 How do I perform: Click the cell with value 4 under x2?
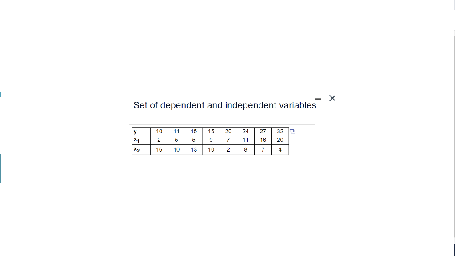[x=280, y=150]
